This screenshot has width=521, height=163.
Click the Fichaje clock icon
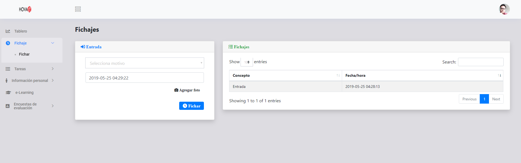[x=8, y=43]
